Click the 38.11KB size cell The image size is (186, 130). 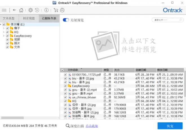tap(119, 75)
